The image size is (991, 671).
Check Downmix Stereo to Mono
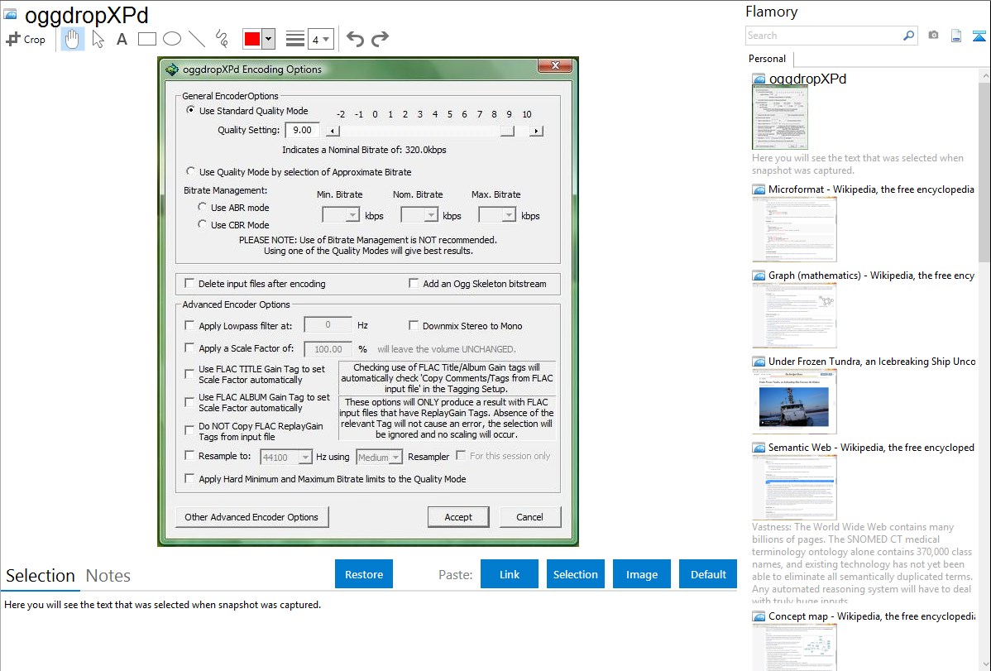tap(414, 326)
